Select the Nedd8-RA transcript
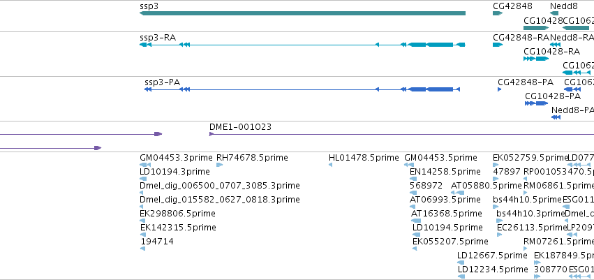 tap(556, 45)
